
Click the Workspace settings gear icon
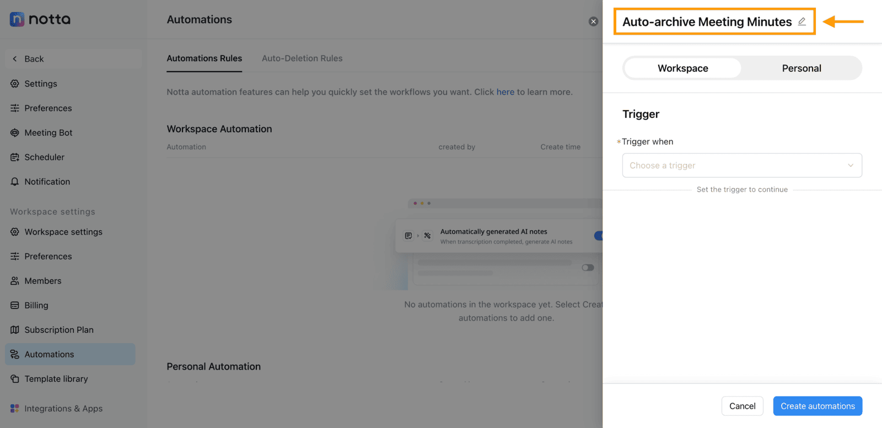click(x=15, y=232)
